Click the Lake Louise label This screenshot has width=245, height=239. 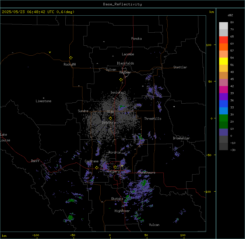[5, 137]
